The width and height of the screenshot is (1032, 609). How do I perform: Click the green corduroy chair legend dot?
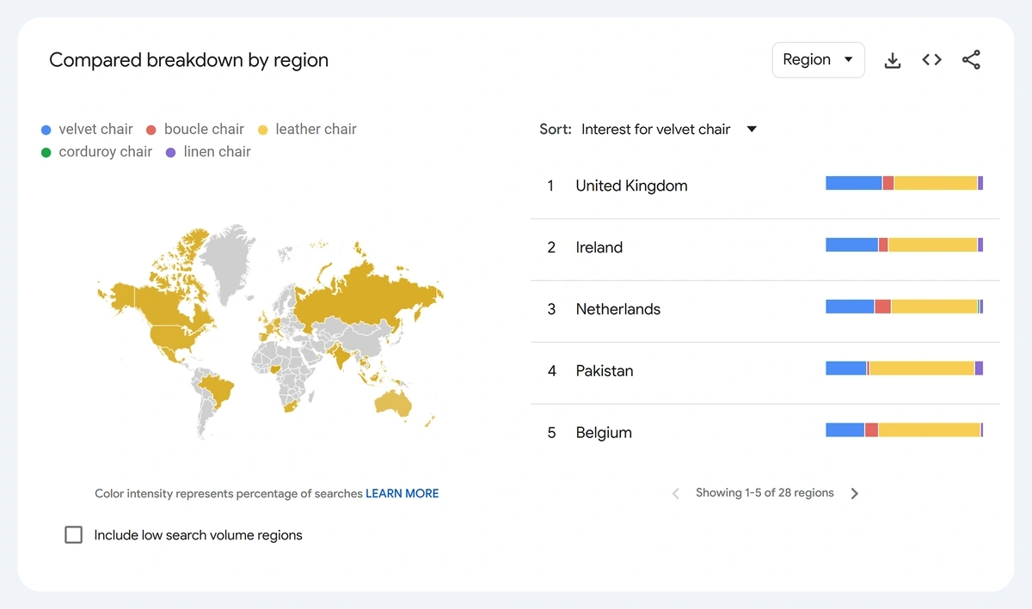pos(46,152)
